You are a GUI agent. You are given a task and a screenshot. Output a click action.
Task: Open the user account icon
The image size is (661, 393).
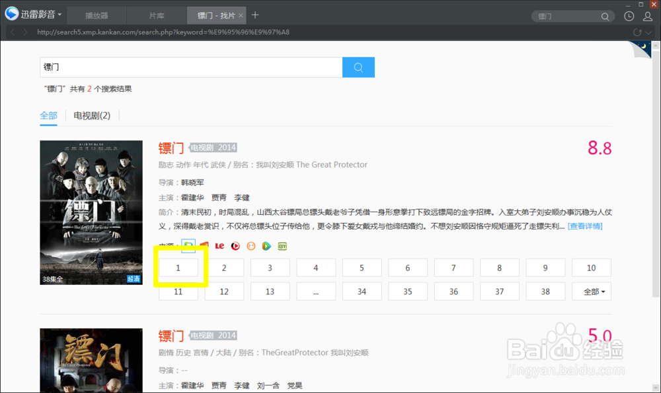(x=648, y=16)
